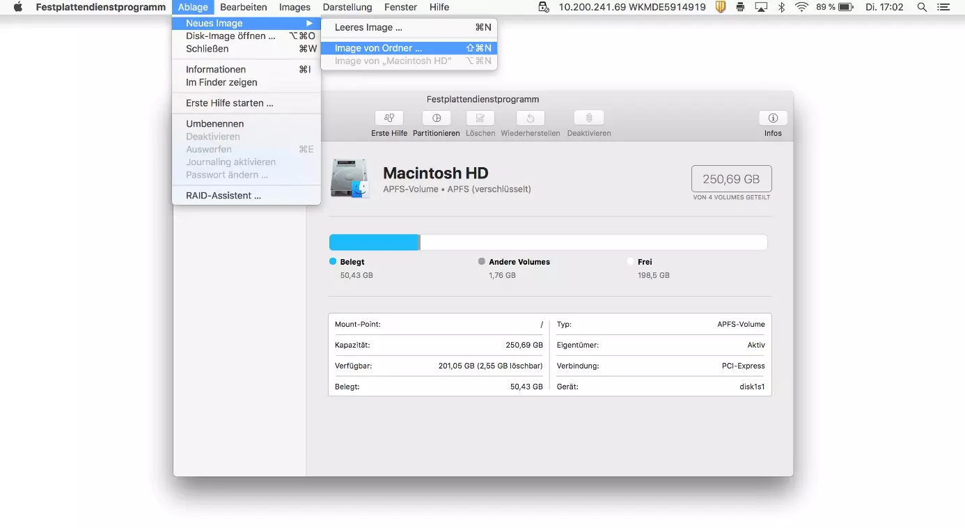Choose Leeres Image … from submenu
965x528 pixels.
click(x=409, y=28)
